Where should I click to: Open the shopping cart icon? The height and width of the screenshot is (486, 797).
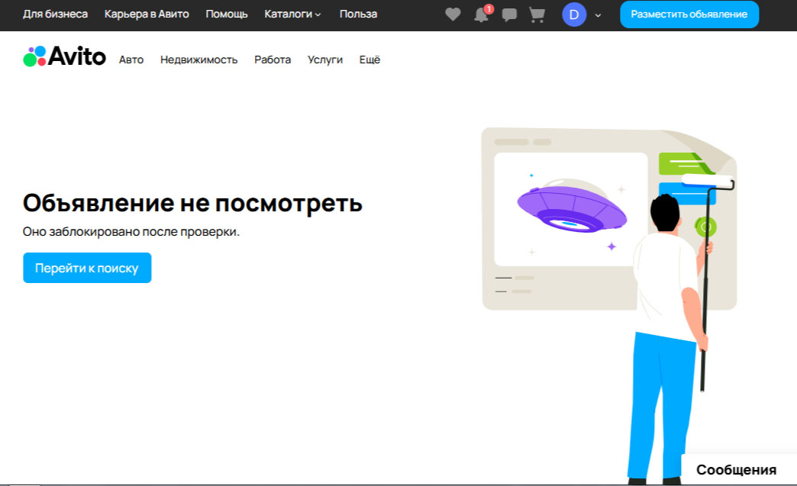tap(537, 14)
